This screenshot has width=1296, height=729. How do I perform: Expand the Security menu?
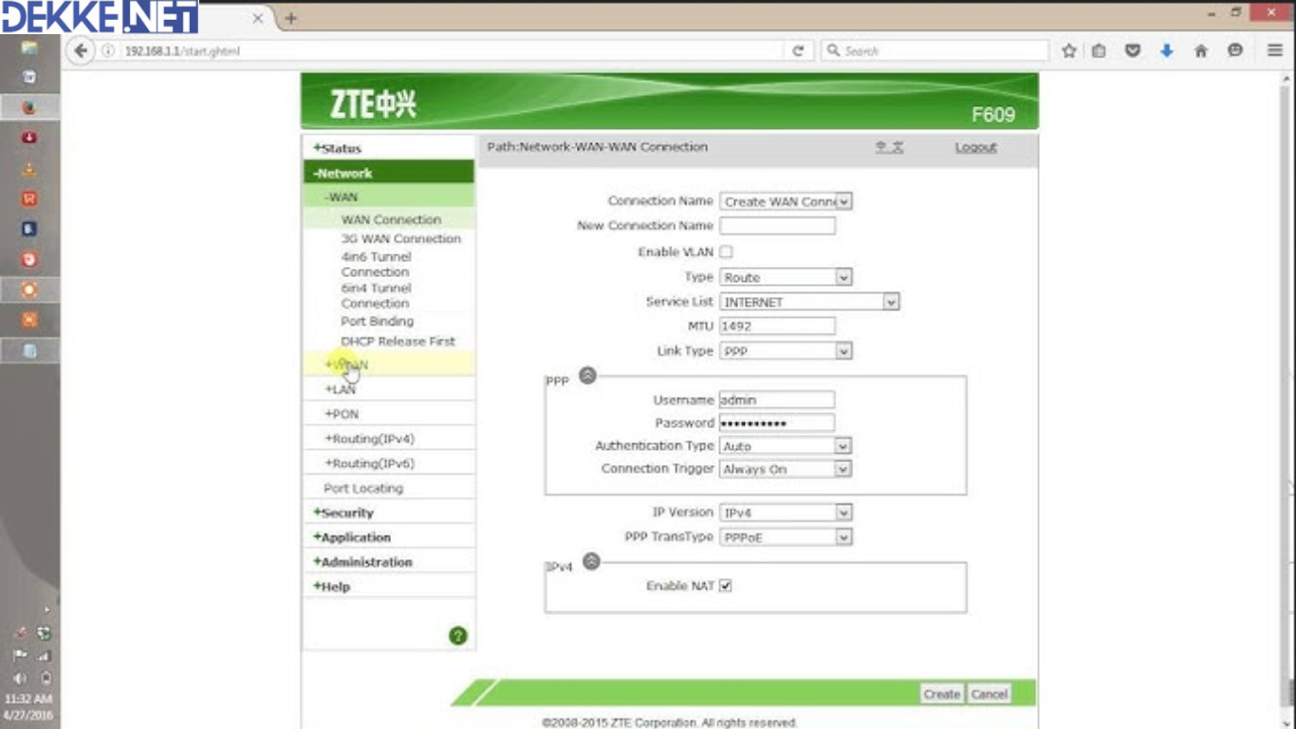pyautogui.click(x=343, y=513)
